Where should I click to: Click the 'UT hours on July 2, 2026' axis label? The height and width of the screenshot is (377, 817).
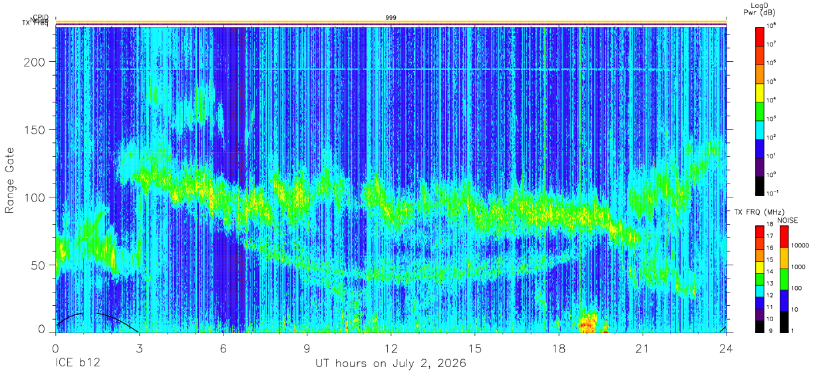pos(391,364)
